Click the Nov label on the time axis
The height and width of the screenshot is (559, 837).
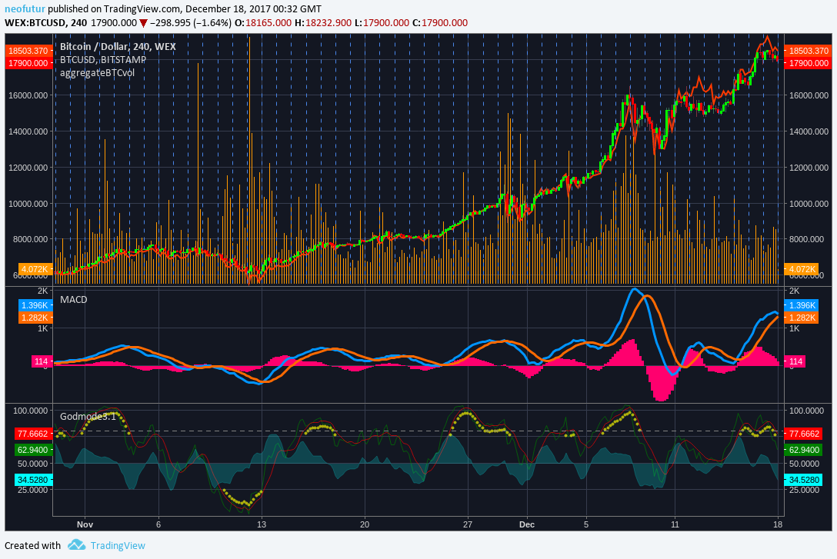point(85,524)
